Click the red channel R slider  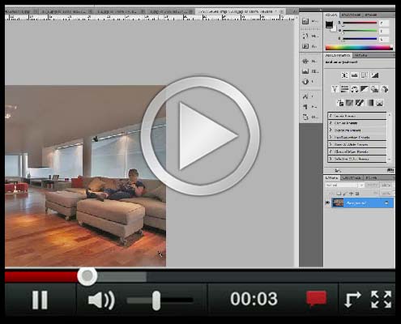pos(359,23)
